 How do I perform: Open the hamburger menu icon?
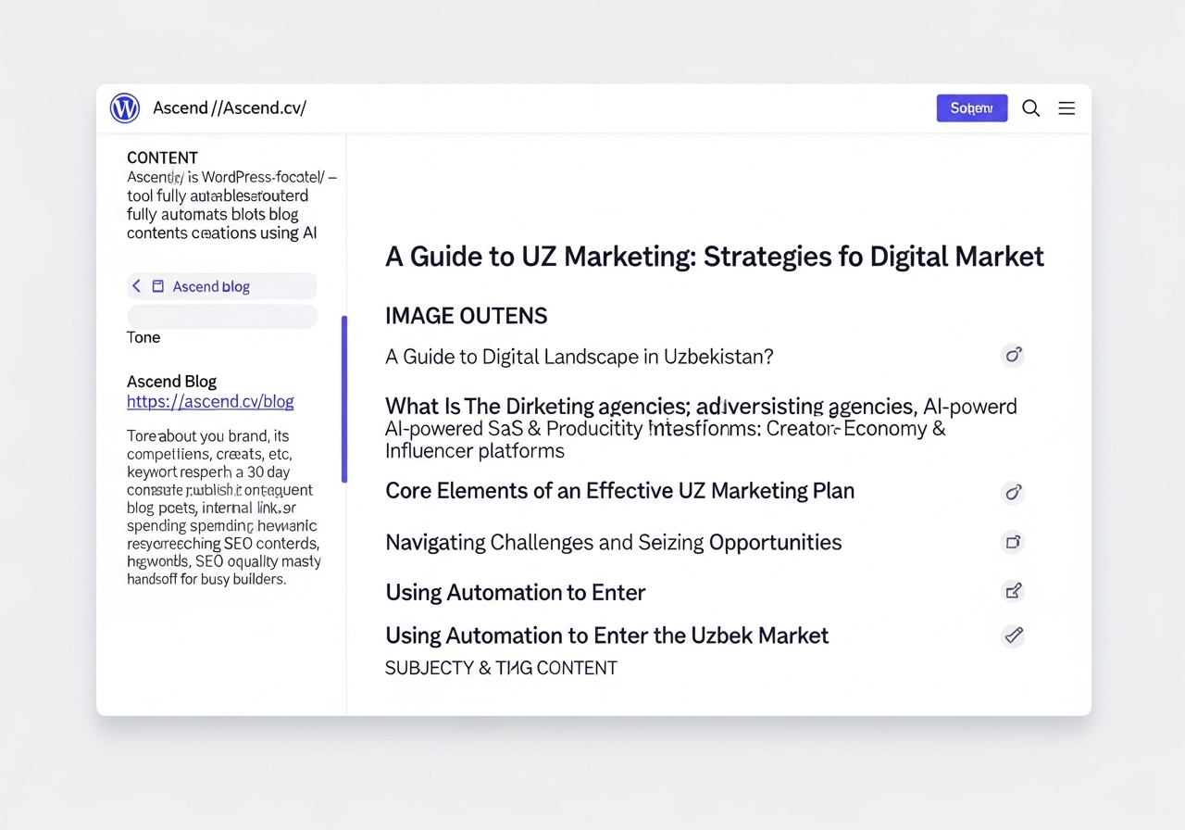[x=1066, y=108]
